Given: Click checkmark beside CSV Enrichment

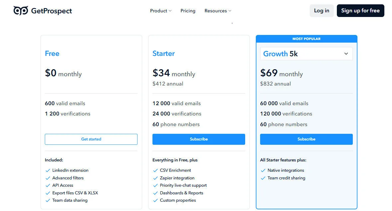Looking at the screenshot, I should click(x=155, y=170).
